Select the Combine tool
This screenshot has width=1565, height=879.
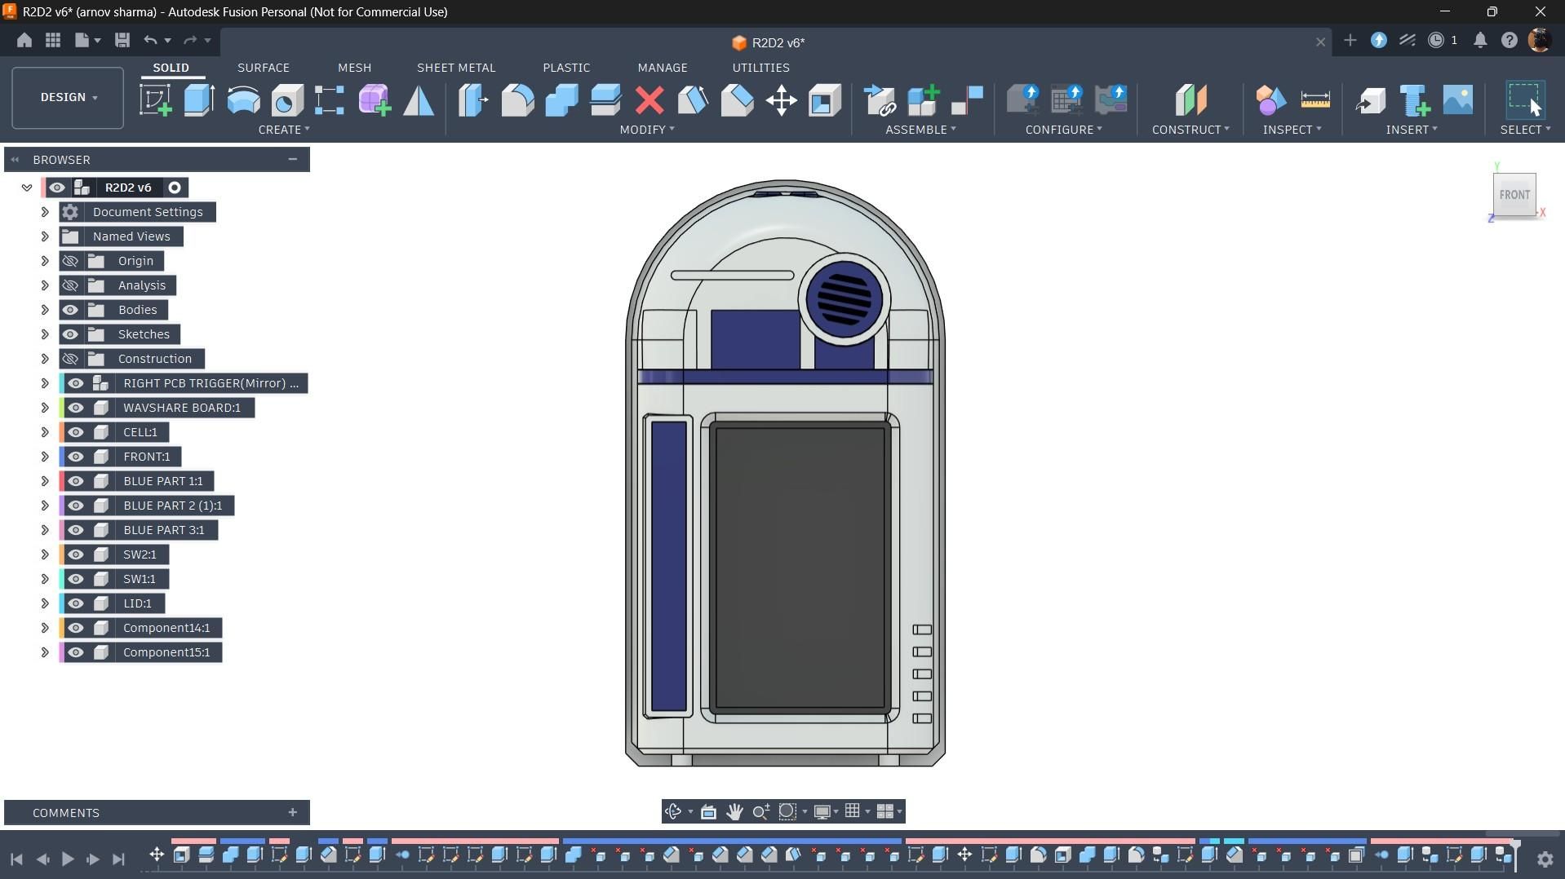coord(561,100)
